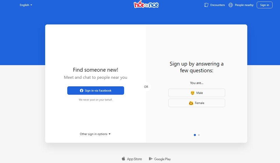Go to the second sign-up step dot
Viewport: 280px width, 163px height.
(x=199, y=135)
